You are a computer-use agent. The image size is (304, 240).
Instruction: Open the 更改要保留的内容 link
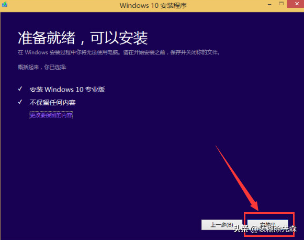pos(51,115)
